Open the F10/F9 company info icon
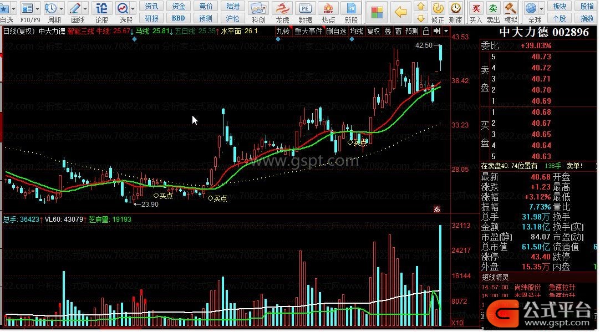Viewport: 600px width, 332px height. (28, 8)
